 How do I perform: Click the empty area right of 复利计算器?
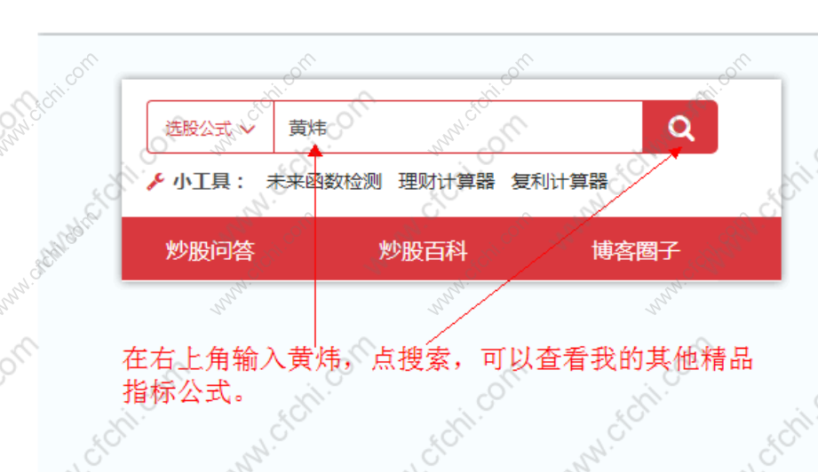(x=694, y=181)
